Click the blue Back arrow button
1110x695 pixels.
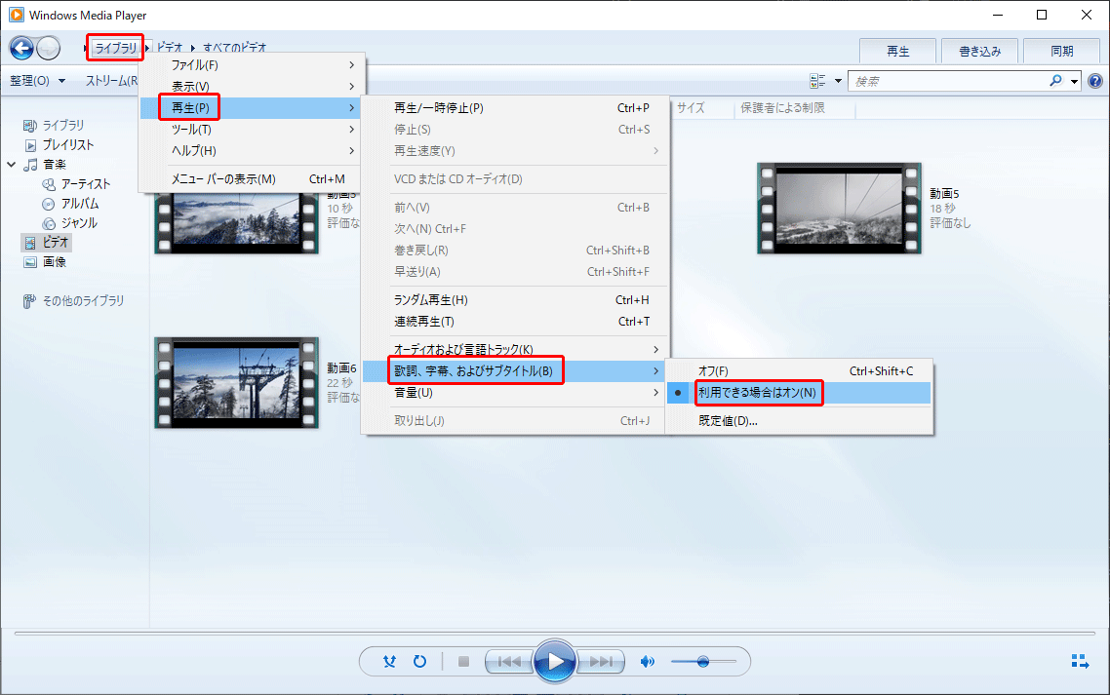tap(21, 48)
